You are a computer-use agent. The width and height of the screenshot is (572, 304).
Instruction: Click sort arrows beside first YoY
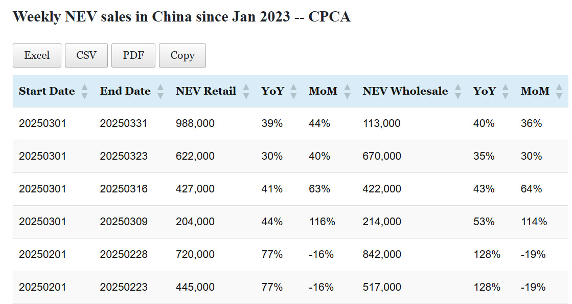click(293, 92)
